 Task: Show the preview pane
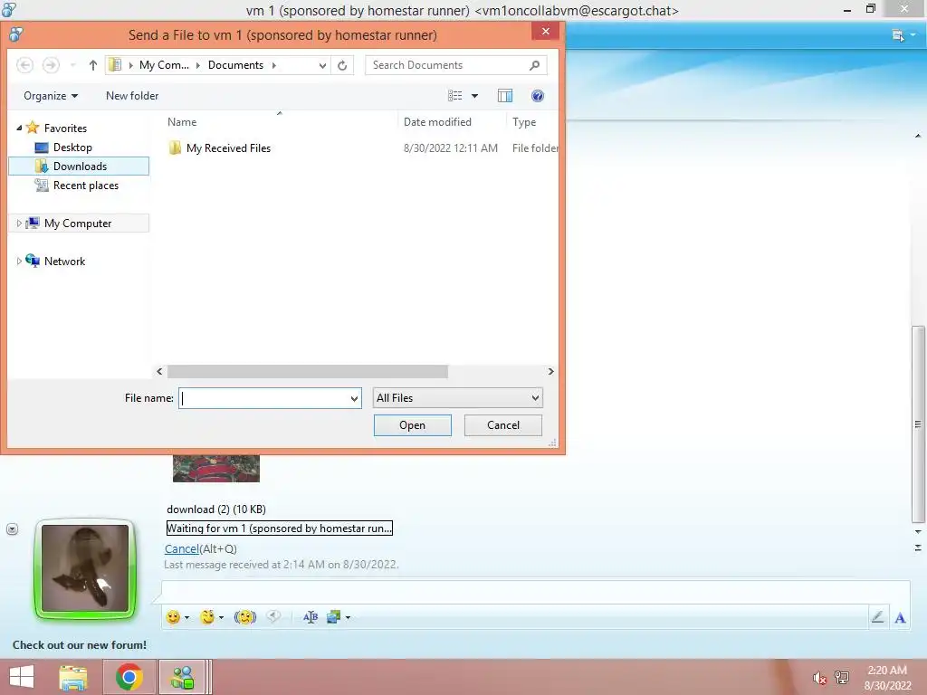pyautogui.click(x=505, y=96)
